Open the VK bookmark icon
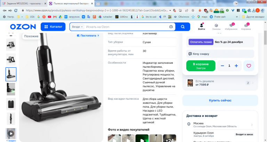Screen dimensions: 267x142 [83, 17]
